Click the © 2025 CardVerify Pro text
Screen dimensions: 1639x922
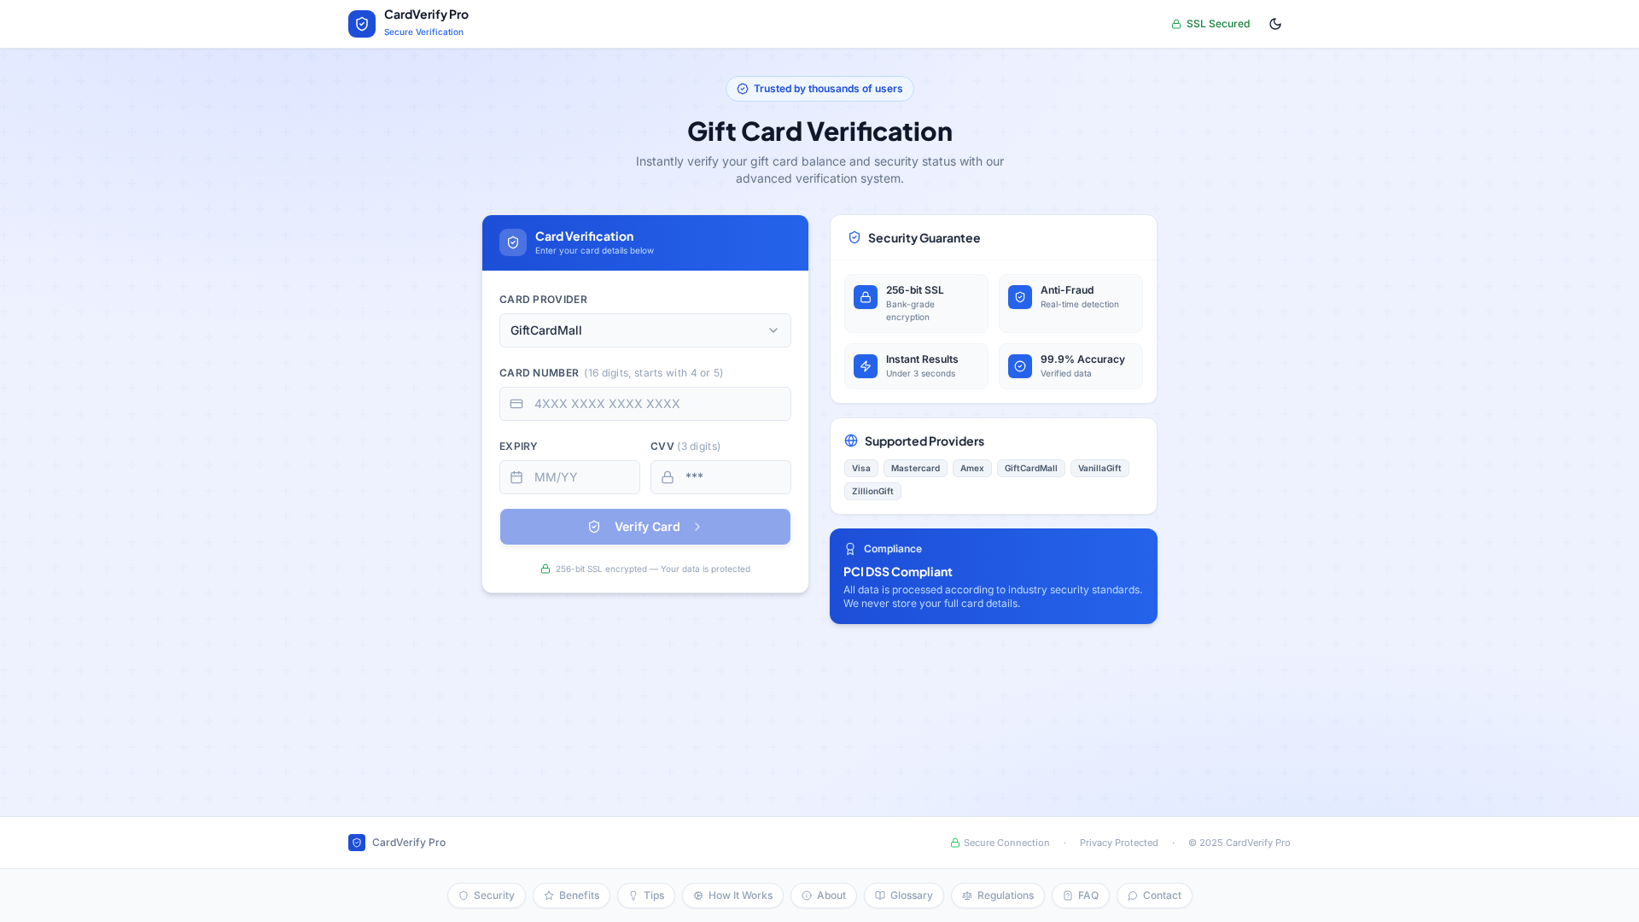1239,843
